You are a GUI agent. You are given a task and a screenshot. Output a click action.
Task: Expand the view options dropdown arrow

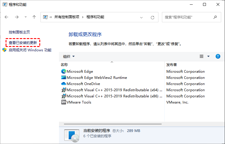click(x=208, y=56)
